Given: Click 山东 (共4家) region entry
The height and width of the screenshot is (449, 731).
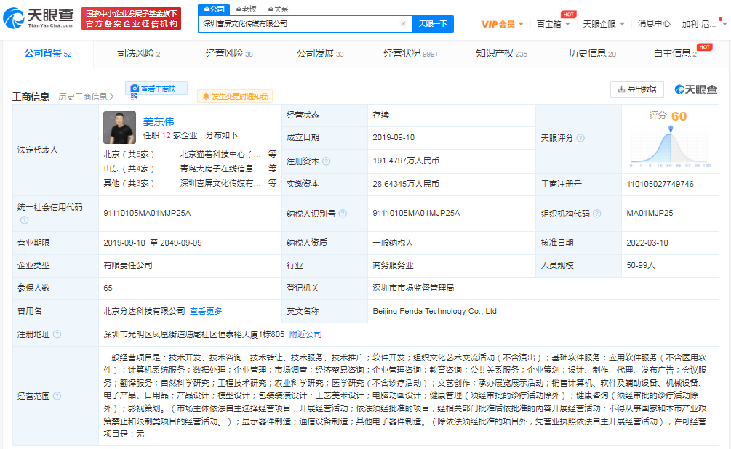Looking at the screenshot, I should pos(129,169).
